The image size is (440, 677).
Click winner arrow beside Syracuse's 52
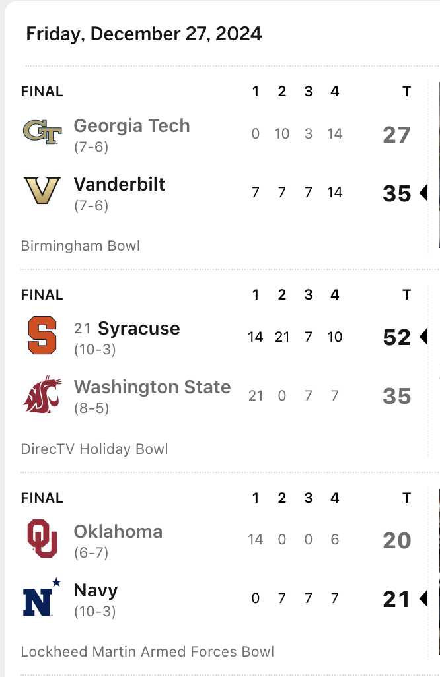point(423,337)
